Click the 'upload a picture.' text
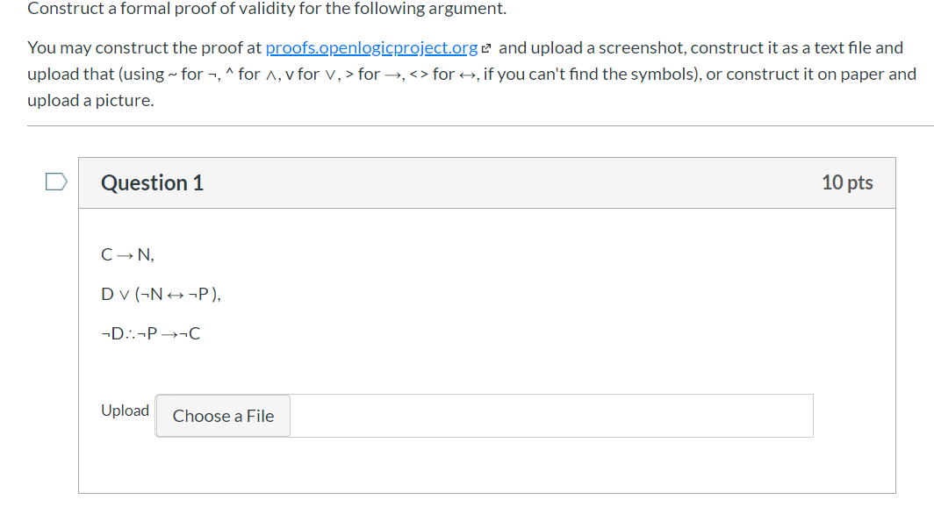934x514 pixels. point(90,100)
